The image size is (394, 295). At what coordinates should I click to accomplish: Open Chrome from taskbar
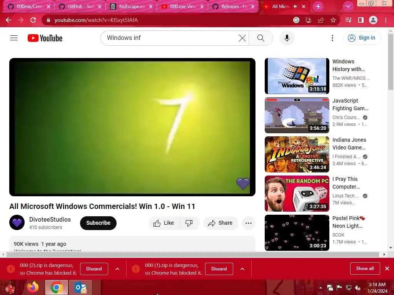pyautogui.click(x=56, y=287)
